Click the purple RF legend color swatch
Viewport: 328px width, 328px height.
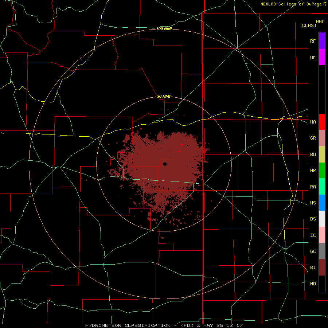(322, 41)
